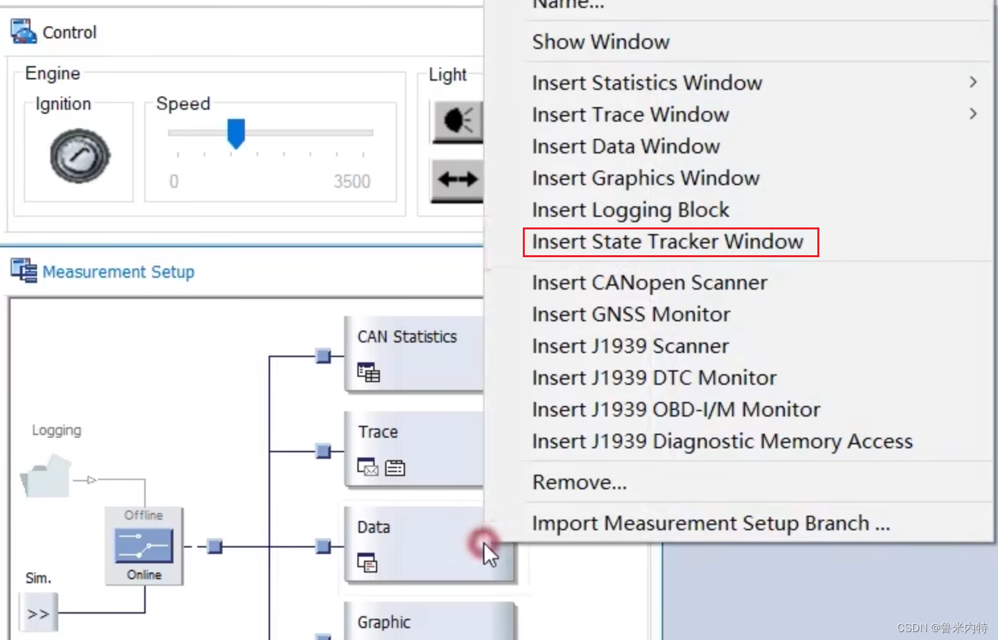Select the Trace block
Screen dimensions: 998x640
[414, 450]
